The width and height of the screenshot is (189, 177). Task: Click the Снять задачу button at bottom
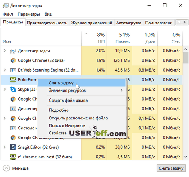(171, 168)
